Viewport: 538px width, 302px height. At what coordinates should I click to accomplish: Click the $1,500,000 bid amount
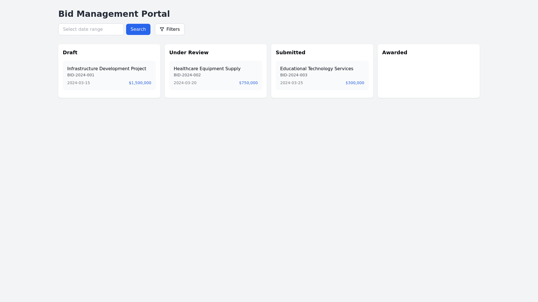pyautogui.click(x=140, y=83)
